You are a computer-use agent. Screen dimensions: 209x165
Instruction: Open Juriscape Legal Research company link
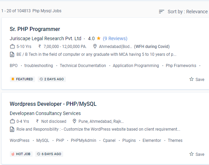click(46, 38)
